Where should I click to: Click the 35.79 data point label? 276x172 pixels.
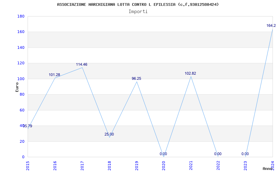28,126
